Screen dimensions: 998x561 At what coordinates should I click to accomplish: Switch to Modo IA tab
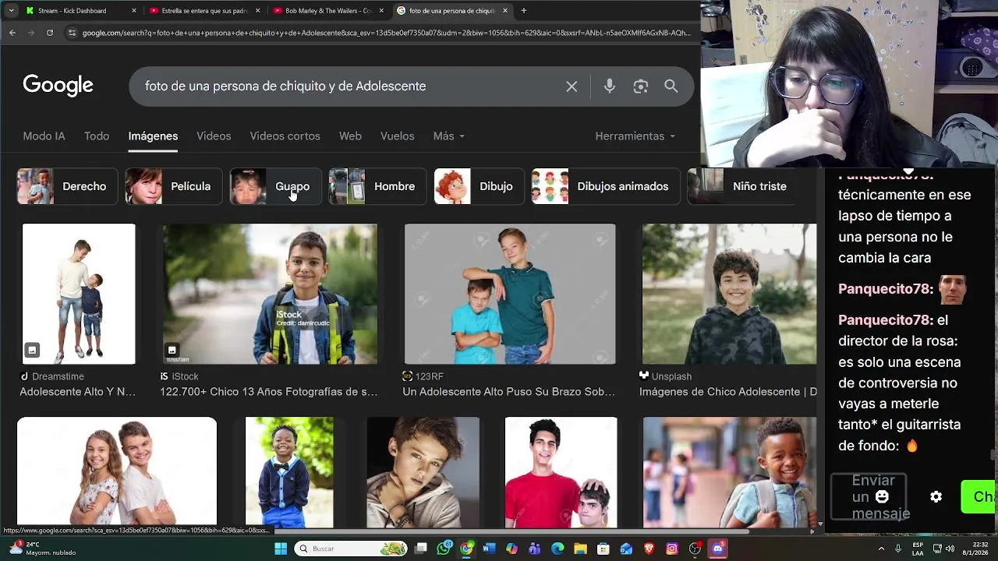44,136
